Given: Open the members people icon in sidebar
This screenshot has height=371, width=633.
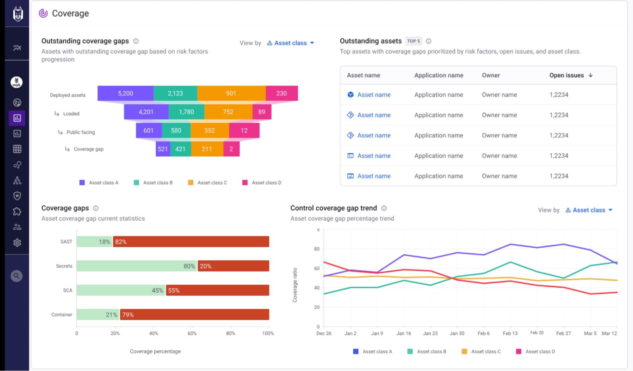Looking at the screenshot, I should (x=17, y=227).
